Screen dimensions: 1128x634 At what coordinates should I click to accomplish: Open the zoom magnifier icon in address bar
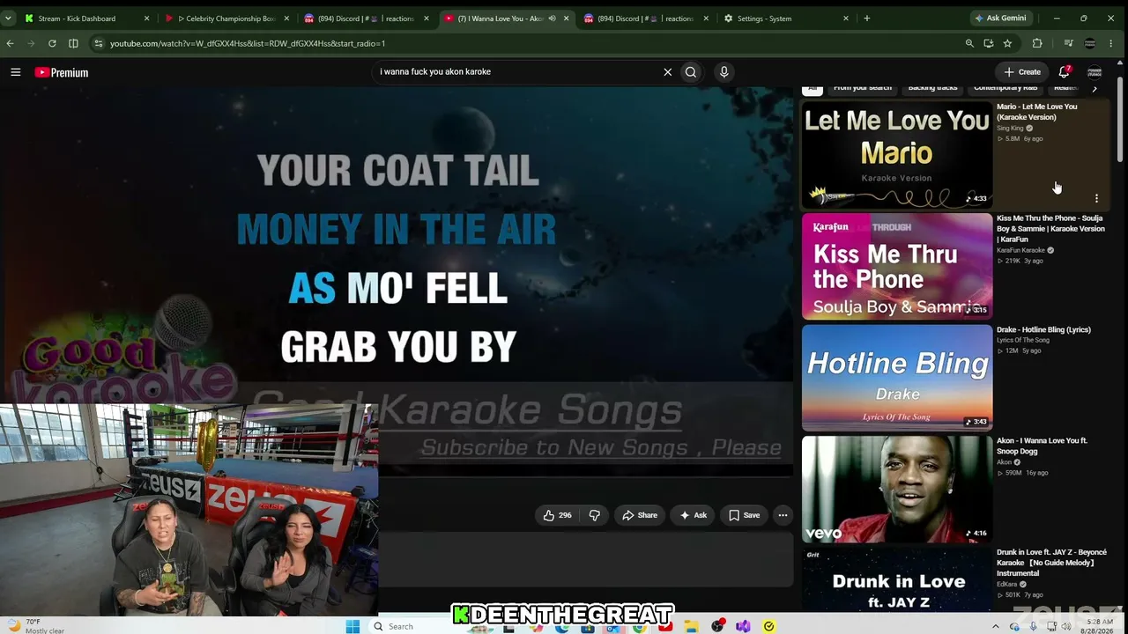point(969,43)
